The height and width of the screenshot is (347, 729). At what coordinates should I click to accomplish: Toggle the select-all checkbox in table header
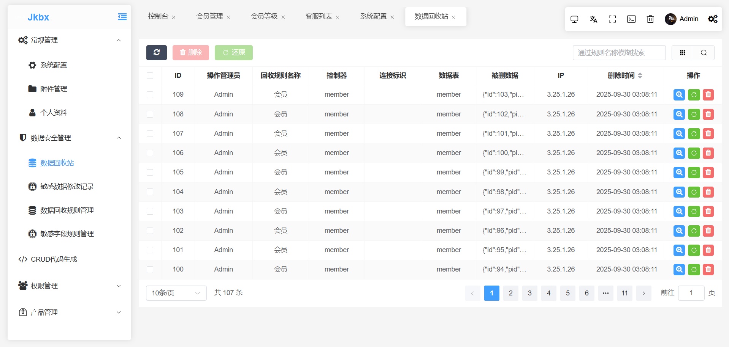[x=150, y=75]
